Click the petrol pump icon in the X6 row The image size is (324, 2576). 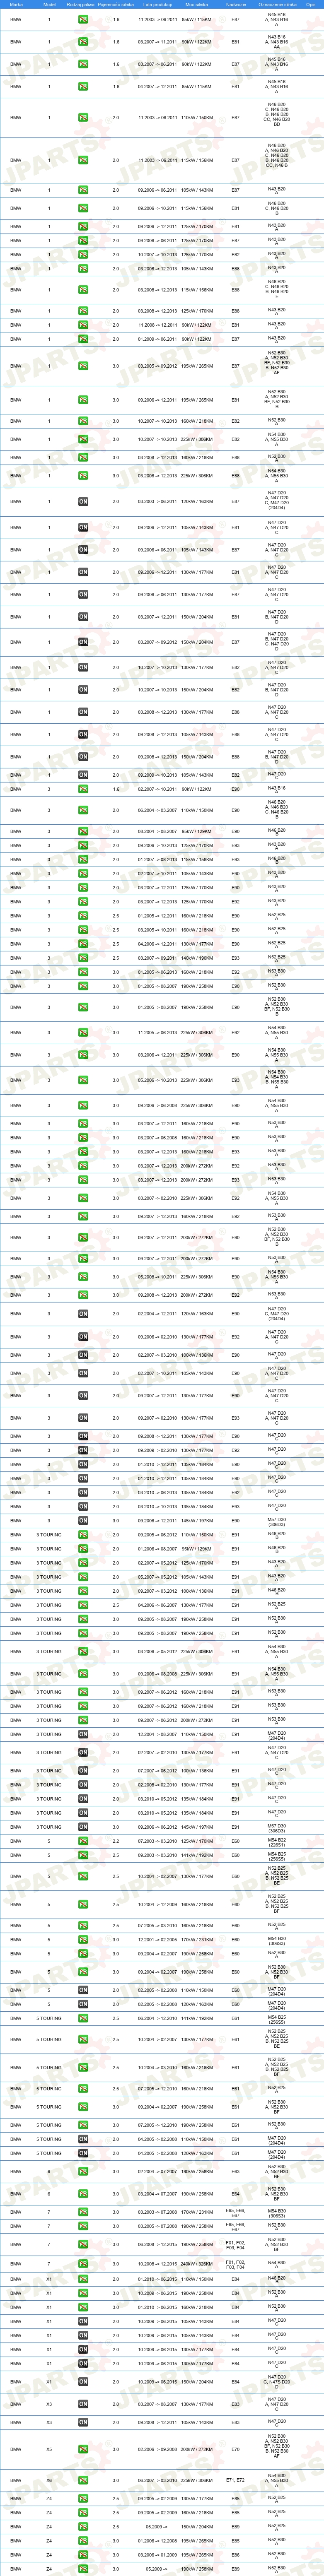click(83, 2480)
